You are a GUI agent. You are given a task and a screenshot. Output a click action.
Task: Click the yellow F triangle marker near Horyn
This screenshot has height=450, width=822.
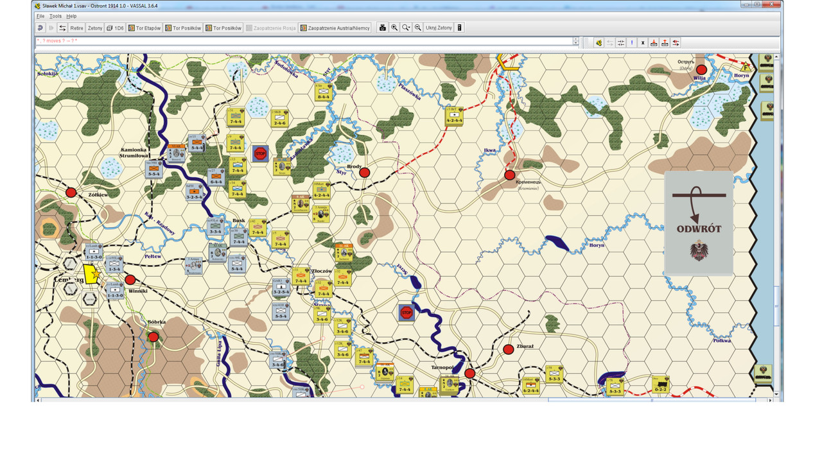(x=746, y=66)
